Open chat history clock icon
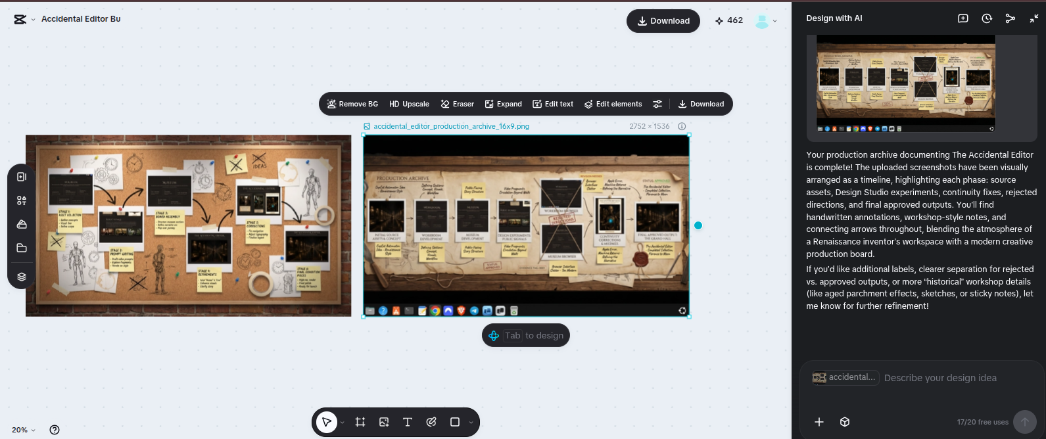1046x439 pixels. coord(987,18)
